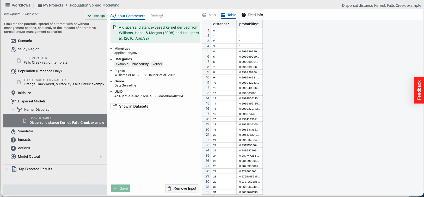The height and width of the screenshot is (197, 424).
Task: Switch to the Map view tab
Action: [209, 15]
